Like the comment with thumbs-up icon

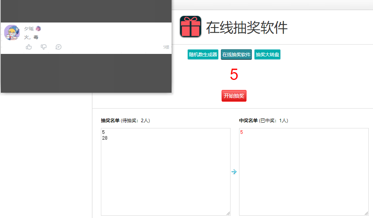click(x=29, y=47)
